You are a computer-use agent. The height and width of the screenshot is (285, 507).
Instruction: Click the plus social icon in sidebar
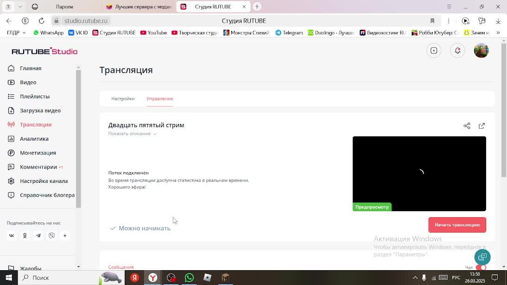pyautogui.click(x=65, y=235)
